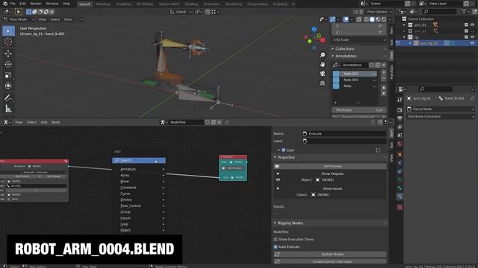Select the Annotate pencil tool
Viewport: 478px width, 268px height.
8,98
